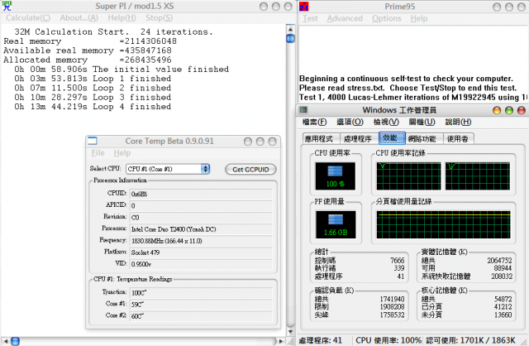The width and height of the screenshot is (529, 346).
Task: Click the Prime95 title bar icon
Action: [x=304, y=7]
